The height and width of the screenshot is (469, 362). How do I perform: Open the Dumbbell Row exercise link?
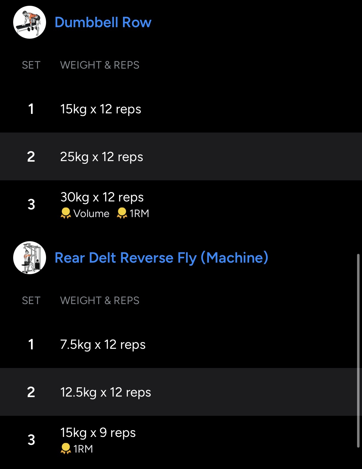point(103,22)
